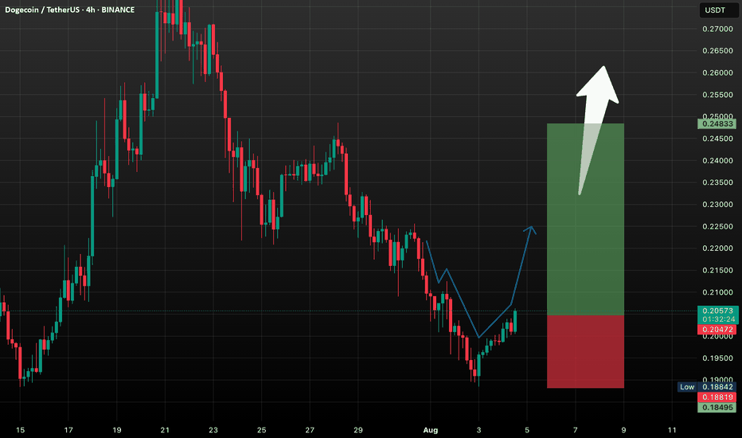The width and height of the screenshot is (742, 438).
Task: Click the current price label 0.20573
Action: (x=717, y=311)
